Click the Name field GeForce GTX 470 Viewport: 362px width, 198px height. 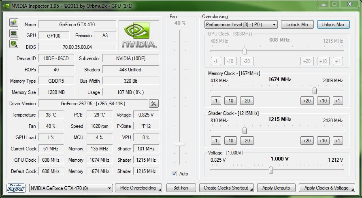[x=77, y=24]
